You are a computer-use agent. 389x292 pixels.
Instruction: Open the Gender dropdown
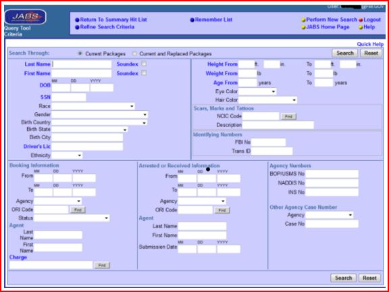(x=99, y=115)
